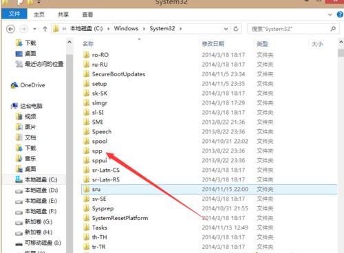Select the sl-SI folder icon

[x=86, y=113]
